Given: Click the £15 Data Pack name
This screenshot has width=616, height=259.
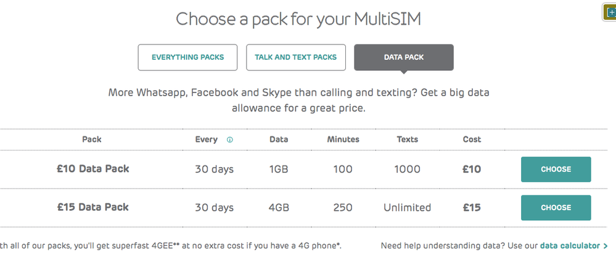Looking at the screenshot, I should (x=93, y=207).
